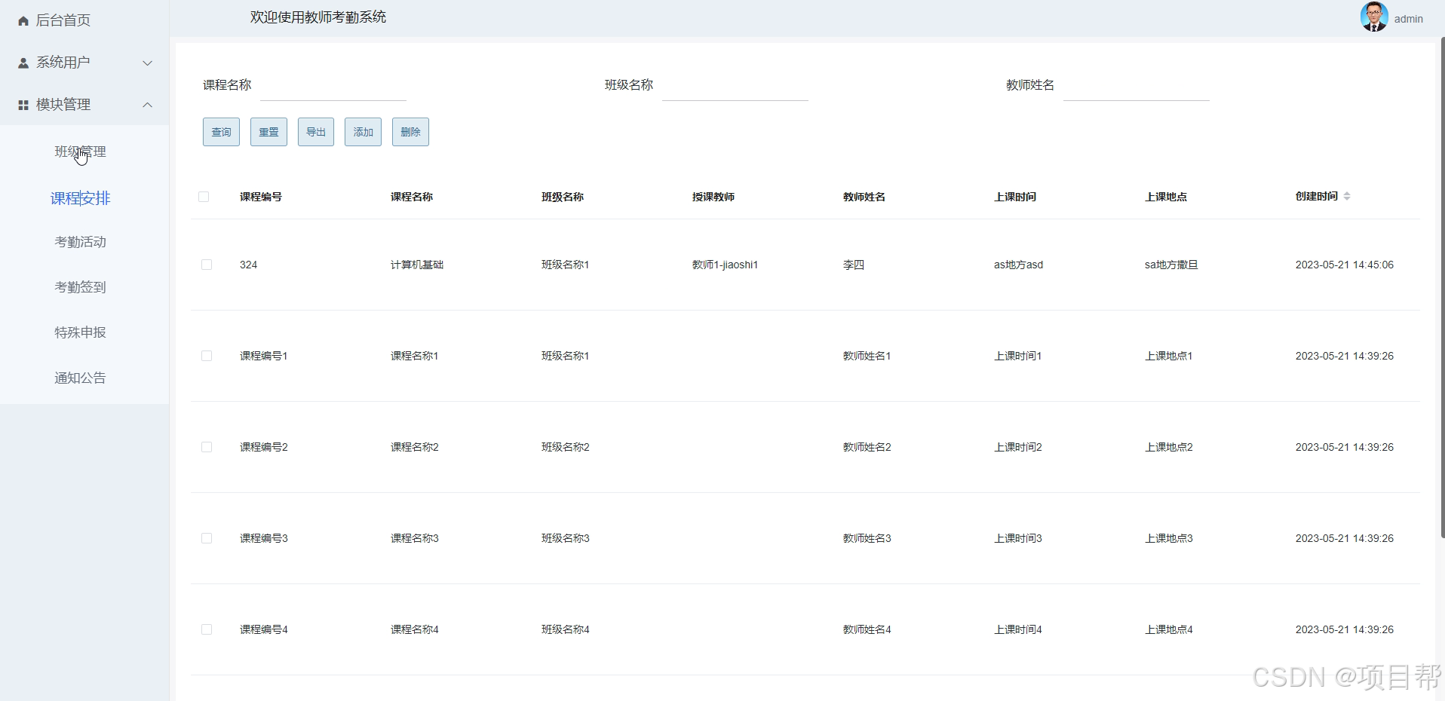Click the user icon beside 系统用户

23,63
